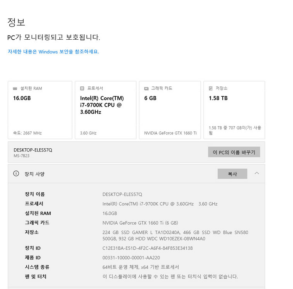Screen dimensions: 293x289
Task: Collapse the 장치 사양 section with the chevron
Action: point(257,173)
